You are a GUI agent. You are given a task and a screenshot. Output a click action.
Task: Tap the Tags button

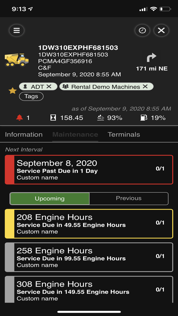tap(31, 96)
